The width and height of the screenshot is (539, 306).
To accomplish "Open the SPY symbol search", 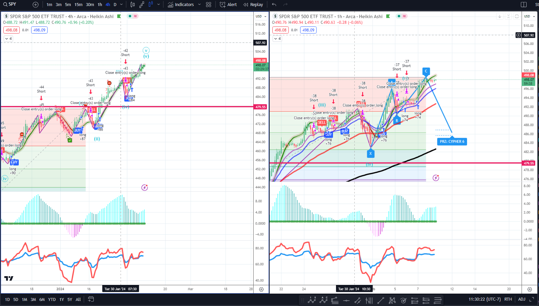I will [10, 4].
